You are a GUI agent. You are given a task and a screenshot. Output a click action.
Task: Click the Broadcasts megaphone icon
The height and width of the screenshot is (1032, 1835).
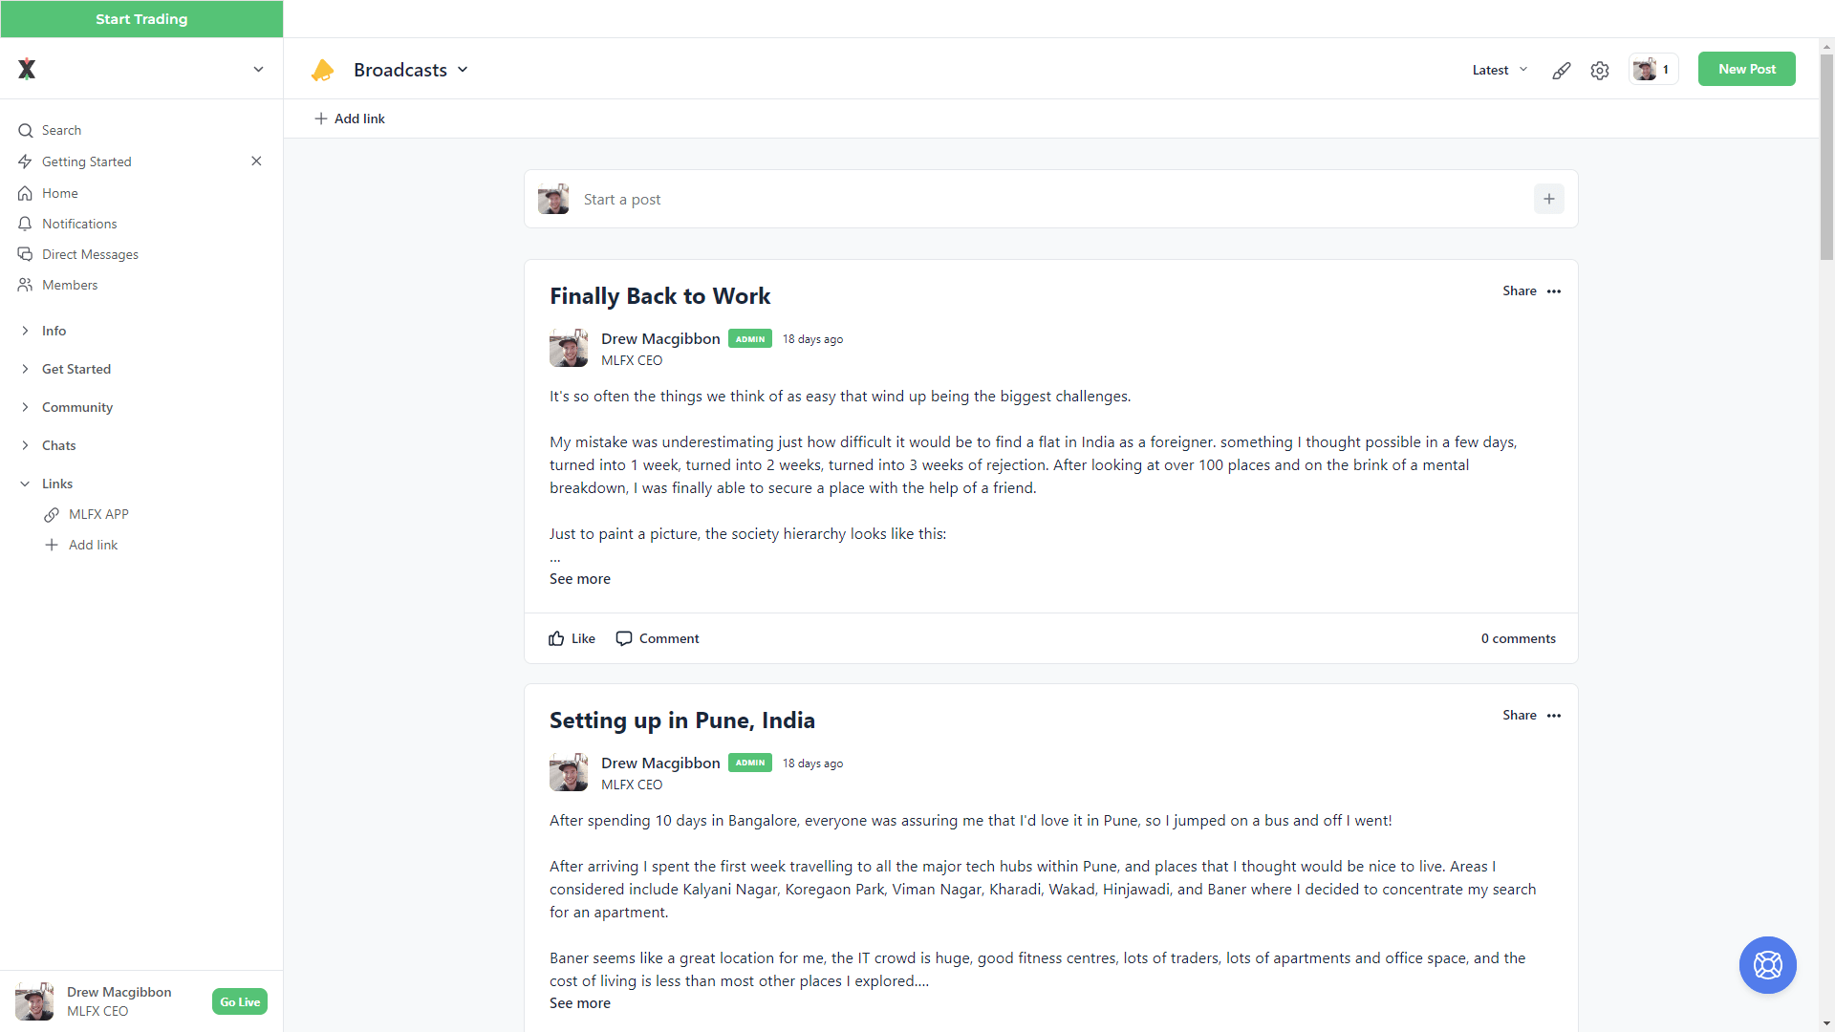point(323,70)
